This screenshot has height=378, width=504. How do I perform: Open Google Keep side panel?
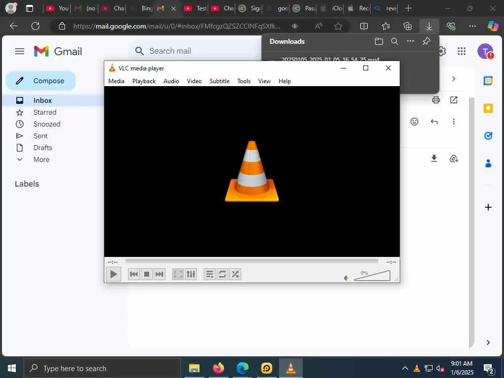point(488,108)
